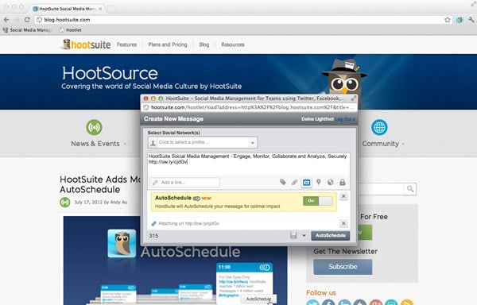The height and width of the screenshot is (305, 477).
Task: Click the Log Out link in hootlet header
Action: 345,119
